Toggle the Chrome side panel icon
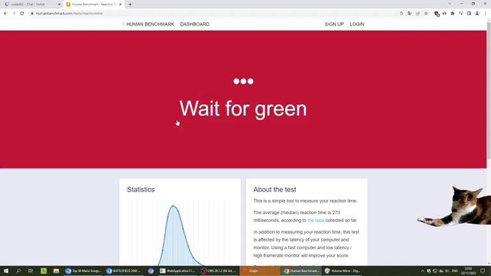Screen dimensions: 491x276 pyautogui.click(x=469, y=13)
